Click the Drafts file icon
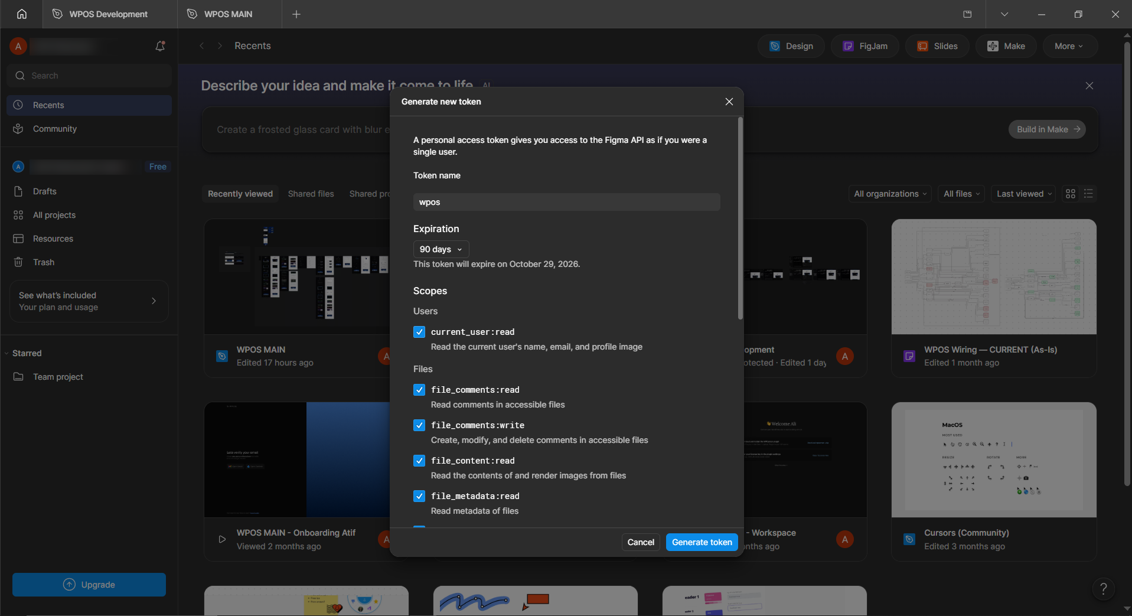This screenshot has width=1132, height=616. click(x=18, y=191)
